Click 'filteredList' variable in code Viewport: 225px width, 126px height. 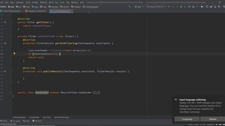tap(58, 50)
